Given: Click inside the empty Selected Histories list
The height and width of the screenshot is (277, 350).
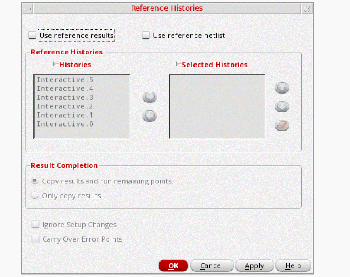Looking at the screenshot, I should pos(217,106).
